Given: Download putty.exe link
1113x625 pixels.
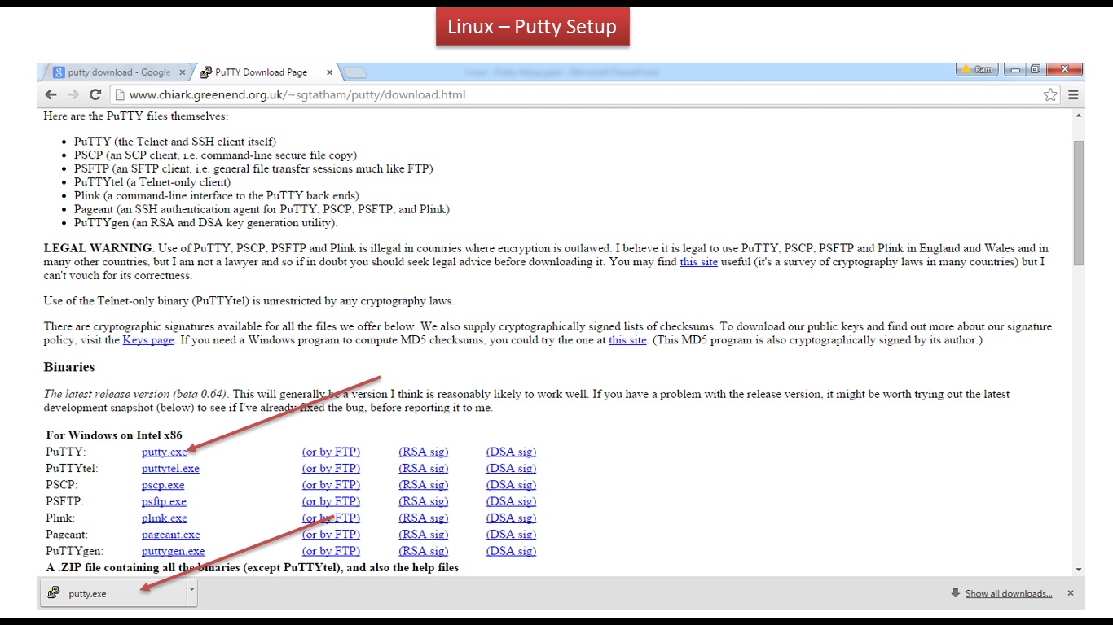Looking at the screenshot, I should click(165, 452).
